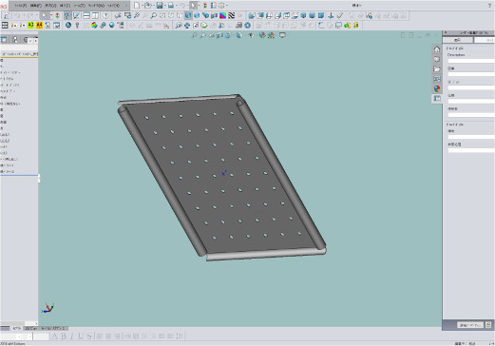Open Display Style dropdown in heads-up toolbar
495x346 pixels.
pos(239,35)
